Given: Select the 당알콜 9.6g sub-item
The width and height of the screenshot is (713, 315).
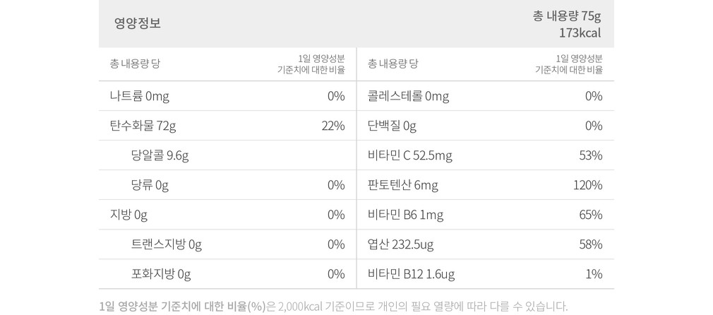Looking at the screenshot, I should pos(160,155).
